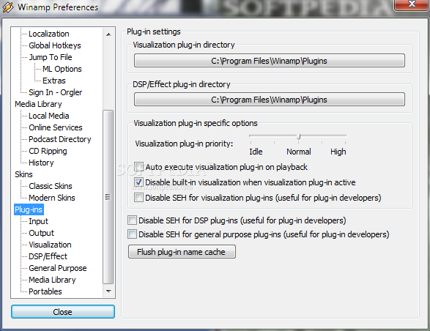
Task: Open Output plug-ins page
Action: point(42,233)
